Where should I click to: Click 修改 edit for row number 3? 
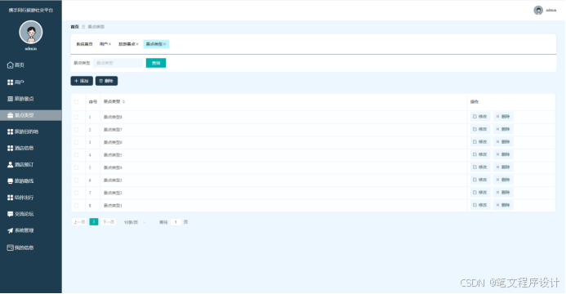(x=480, y=142)
